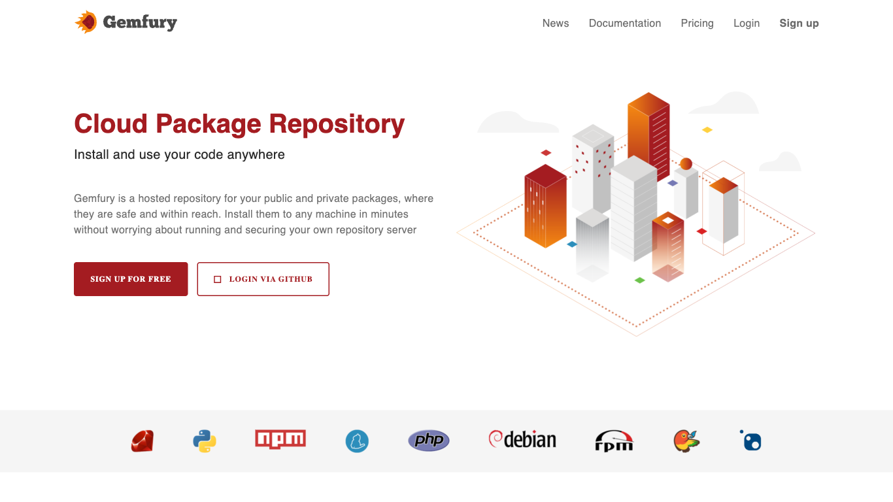Select Login in the top navigation
The image size is (893, 502).
(x=747, y=23)
